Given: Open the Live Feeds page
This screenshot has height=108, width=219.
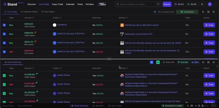Looking at the screenshot, I should point(44,4).
